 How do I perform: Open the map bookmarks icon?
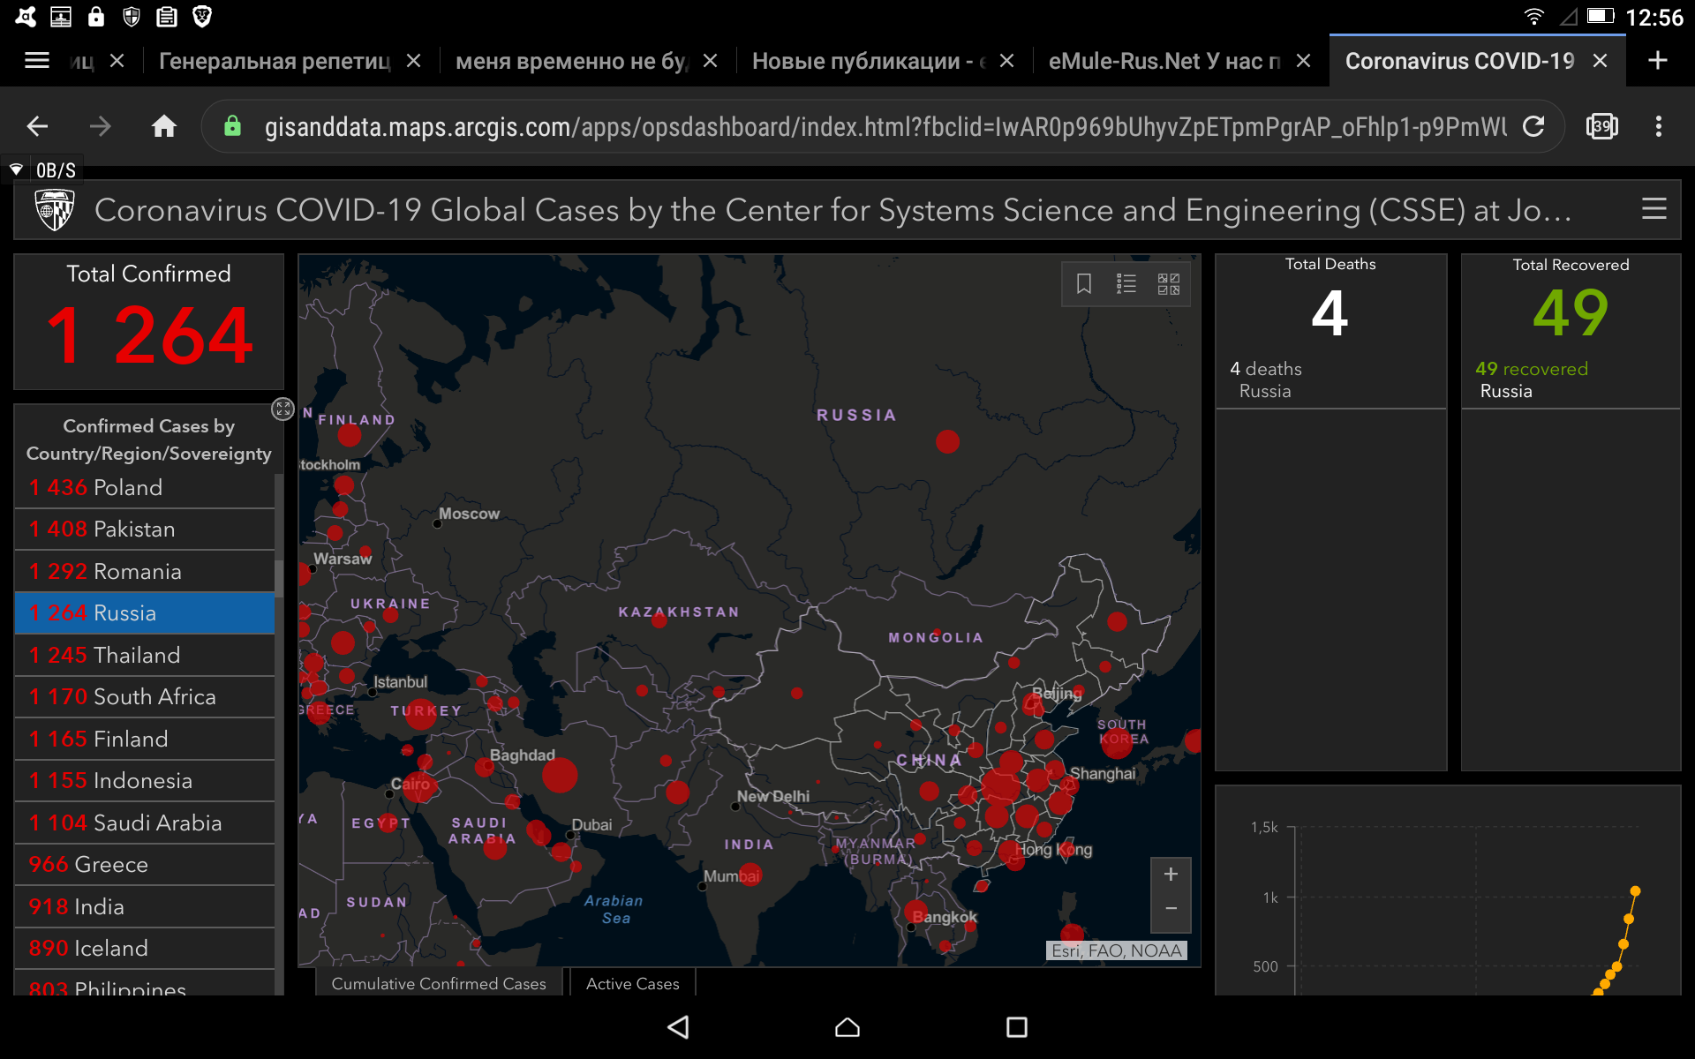tap(1084, 283)
